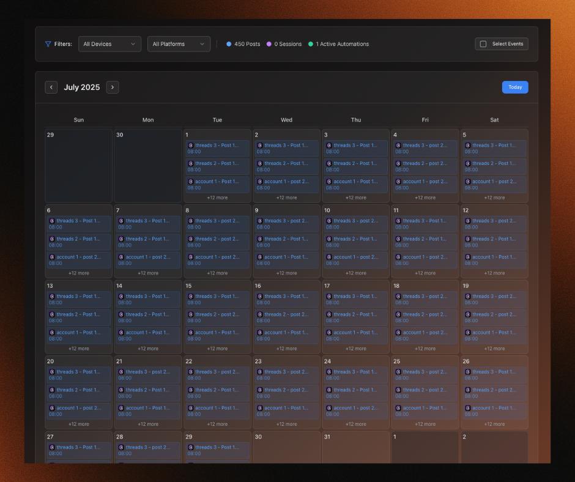The height and width of the screenshot is (482, 575).
Task: Select the June 29 day cell
Action: (x=79, y=166)
